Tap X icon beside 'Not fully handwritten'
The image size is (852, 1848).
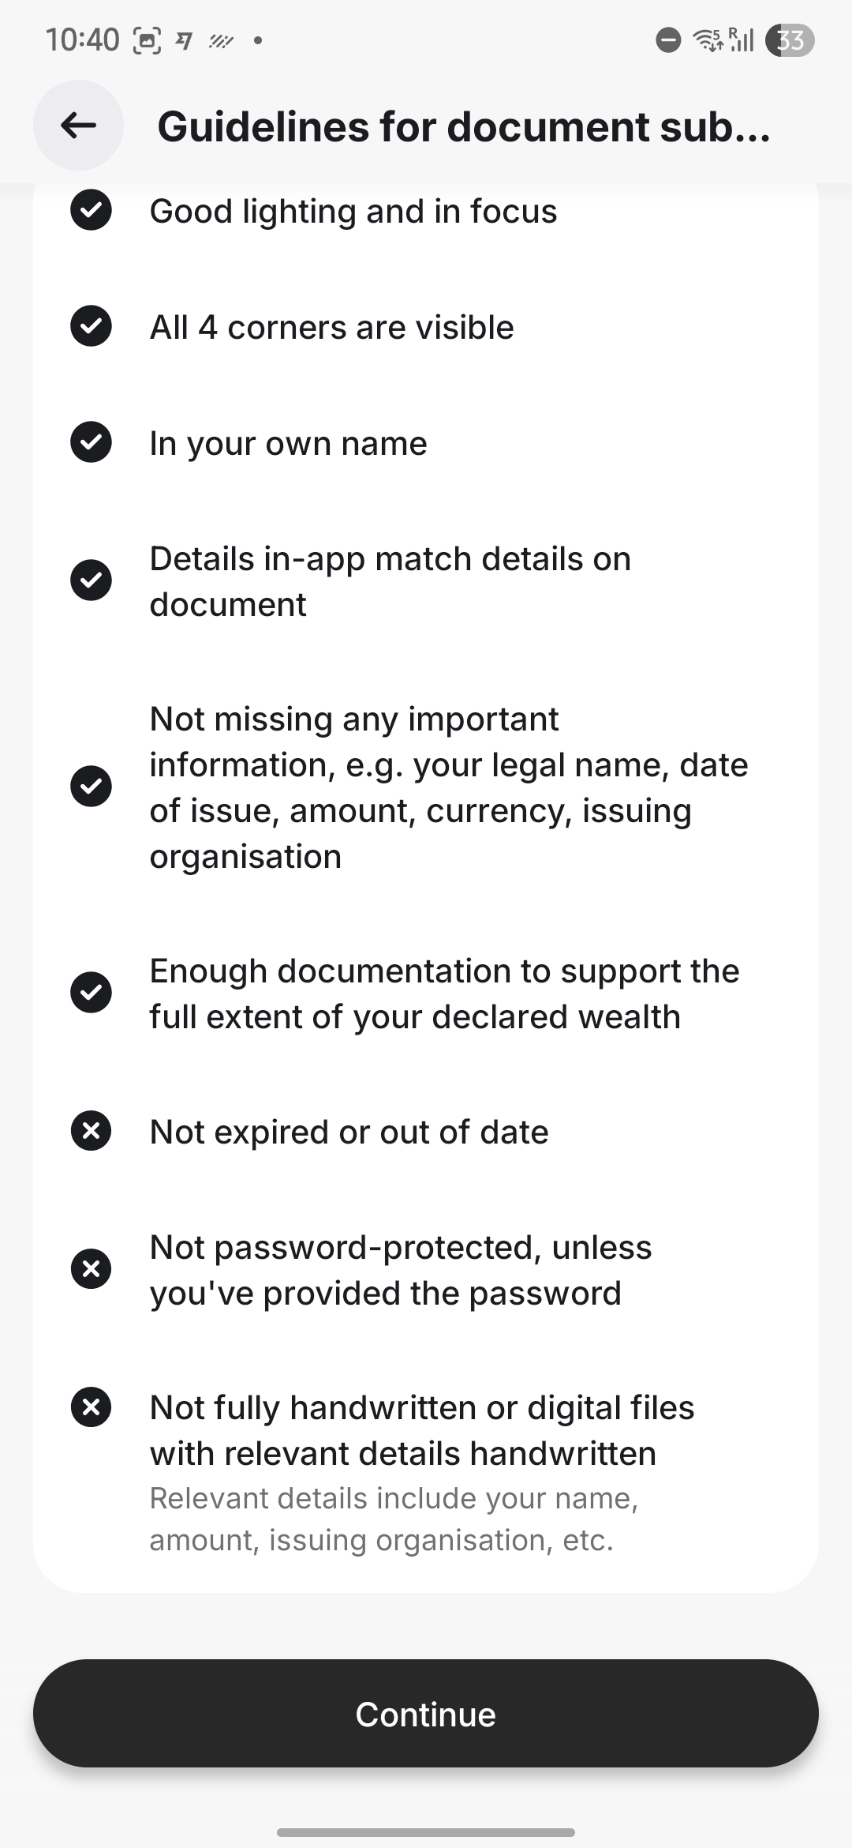coord(92,1407)
